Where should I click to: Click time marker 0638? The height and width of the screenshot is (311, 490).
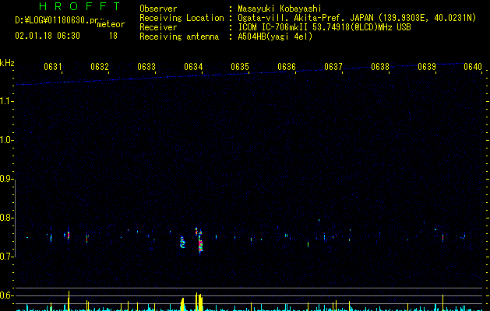coord(380,67)
